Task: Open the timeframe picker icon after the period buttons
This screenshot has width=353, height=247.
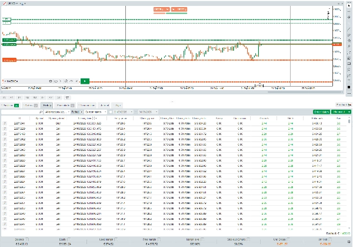Action: click(x=67, y=98)
